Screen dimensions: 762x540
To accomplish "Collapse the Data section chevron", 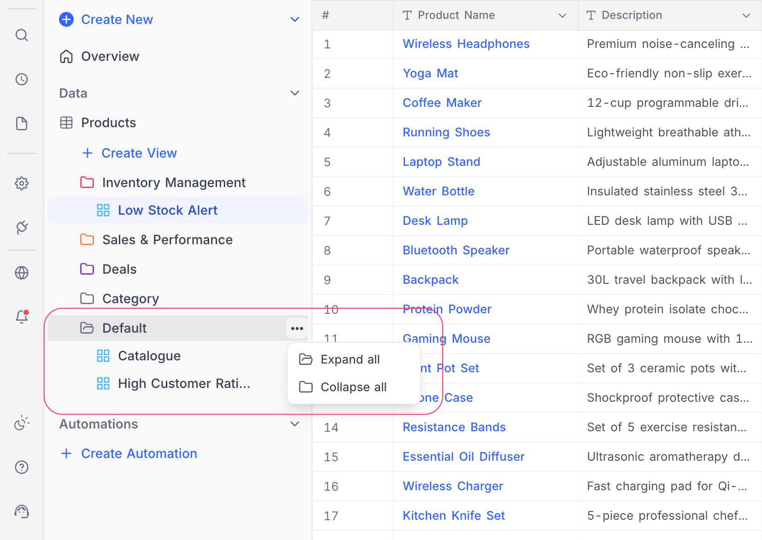I will click(x=295, y=93).
